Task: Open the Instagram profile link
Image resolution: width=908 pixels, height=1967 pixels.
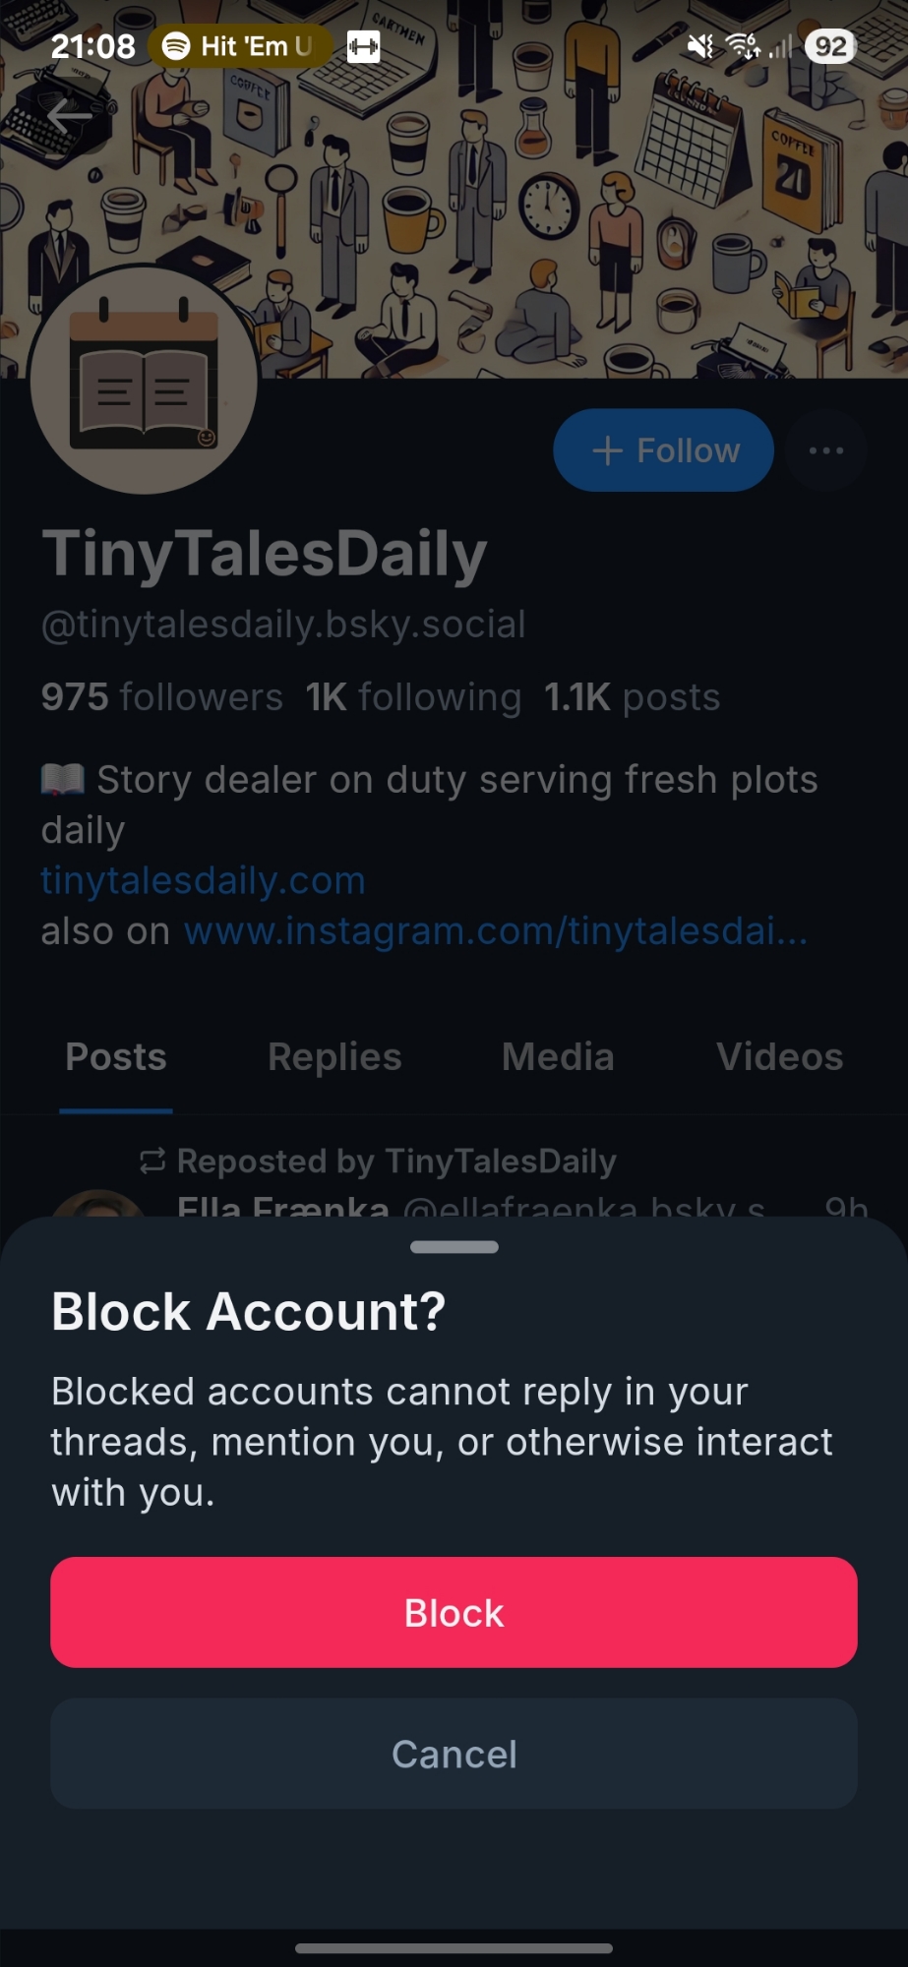Action: (496, 930)
